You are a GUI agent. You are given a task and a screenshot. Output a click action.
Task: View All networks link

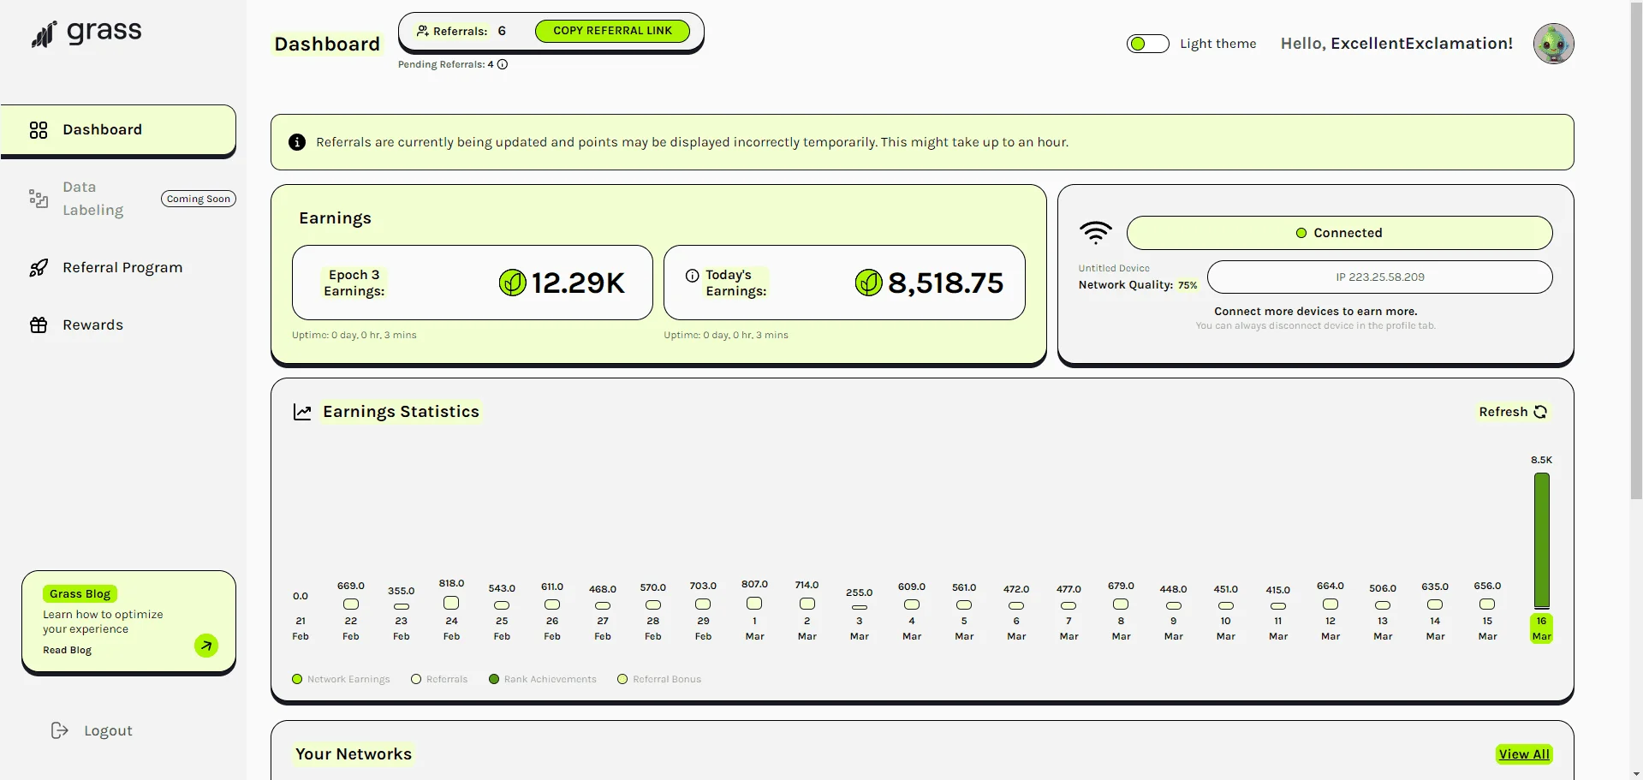click(1524, 754)
